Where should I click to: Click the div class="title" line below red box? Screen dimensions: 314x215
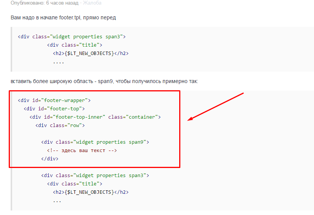(x=74, y=184)
